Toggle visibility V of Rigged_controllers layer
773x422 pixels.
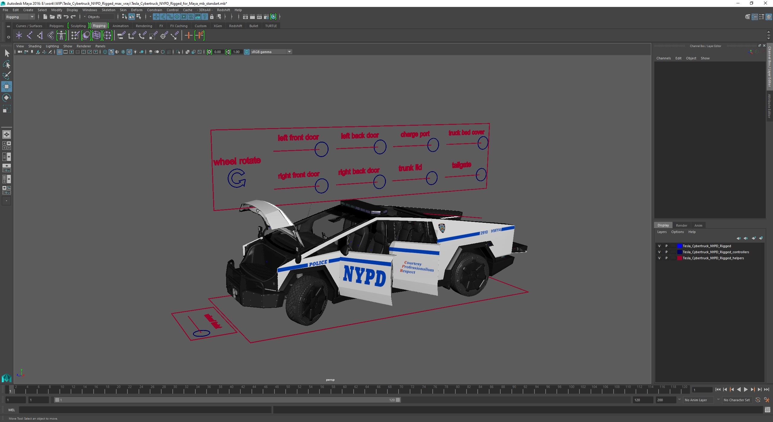click(x=659, y=252)
